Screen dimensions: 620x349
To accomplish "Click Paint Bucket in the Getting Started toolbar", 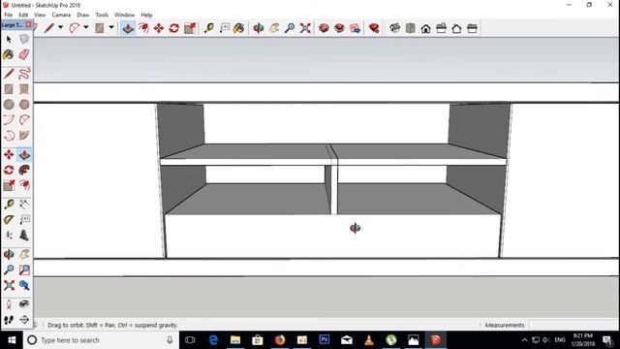I will [239, 28].
